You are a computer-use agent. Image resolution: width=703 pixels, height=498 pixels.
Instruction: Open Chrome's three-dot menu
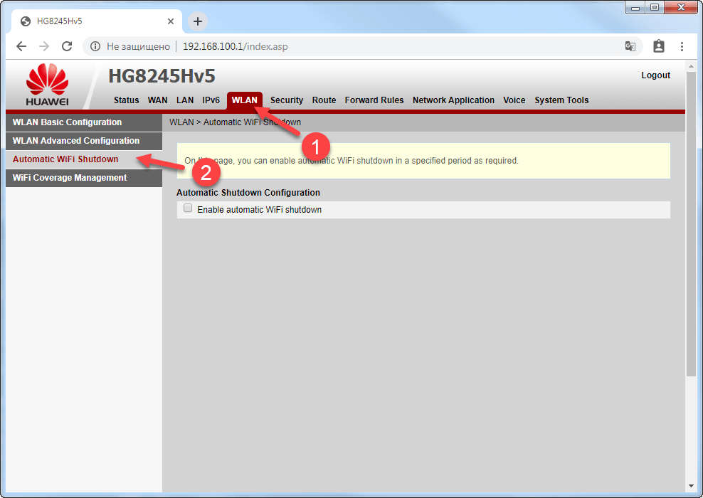coord(682,46)
